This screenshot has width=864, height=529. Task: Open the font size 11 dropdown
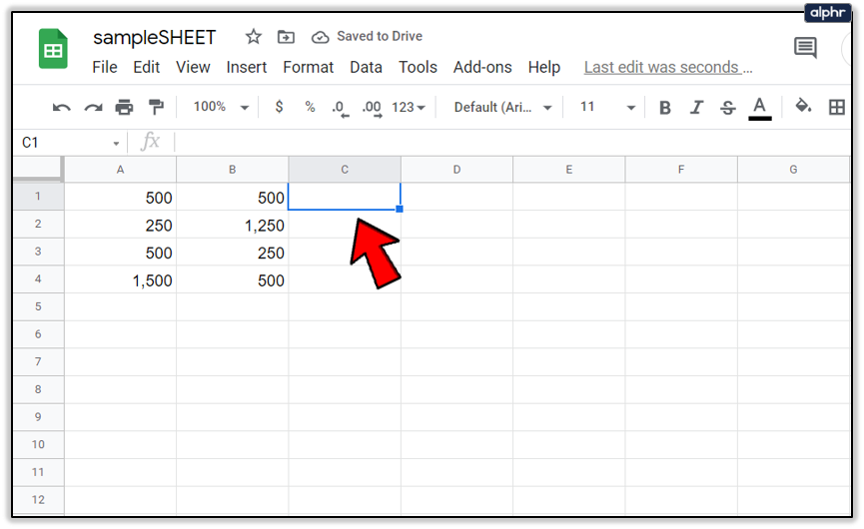click(x=607, y=107)
